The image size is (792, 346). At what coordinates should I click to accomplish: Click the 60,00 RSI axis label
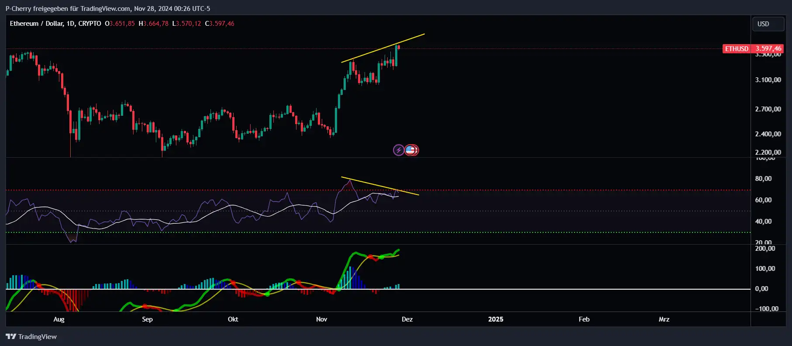coord(763,200)
